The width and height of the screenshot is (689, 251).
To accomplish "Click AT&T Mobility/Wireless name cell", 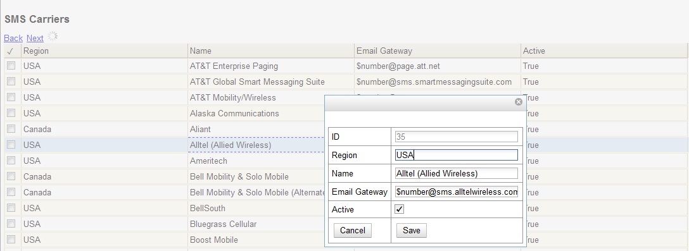I will click(233, 98).
